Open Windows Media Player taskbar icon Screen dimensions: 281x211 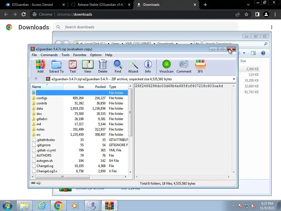[x=75, y=206]
